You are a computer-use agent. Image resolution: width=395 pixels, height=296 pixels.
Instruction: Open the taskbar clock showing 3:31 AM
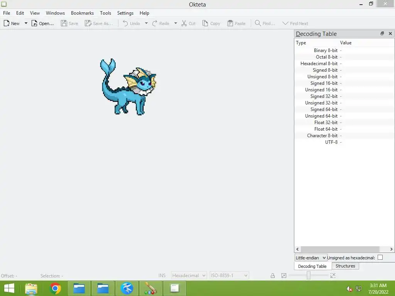[x=378, y=289]
